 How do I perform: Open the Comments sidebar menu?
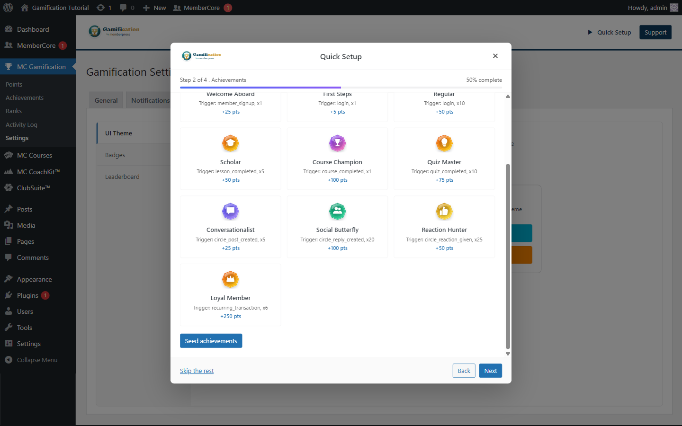[38, 257]
